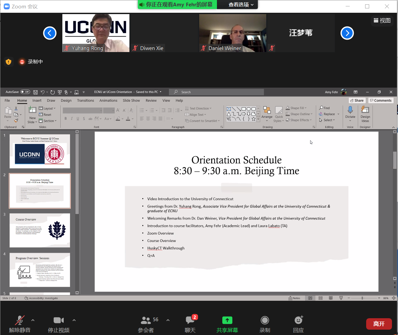The image size is (398, 335).
Task: Unmute the microphone (解除静音)
Action: pyautogui.click(x=19, y=324)
